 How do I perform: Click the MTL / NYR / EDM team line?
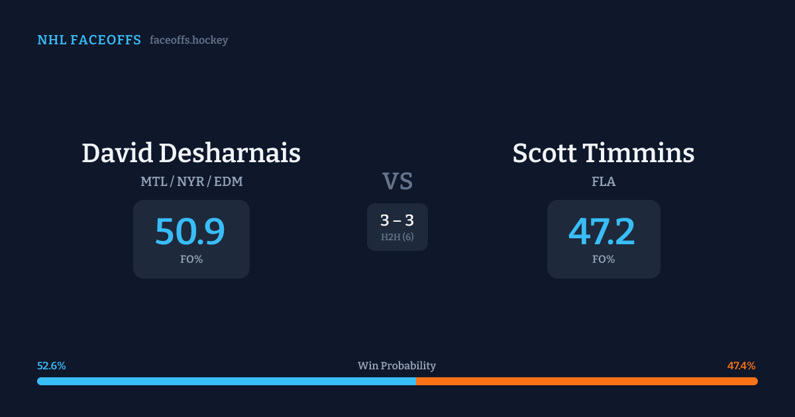[191, 182]
